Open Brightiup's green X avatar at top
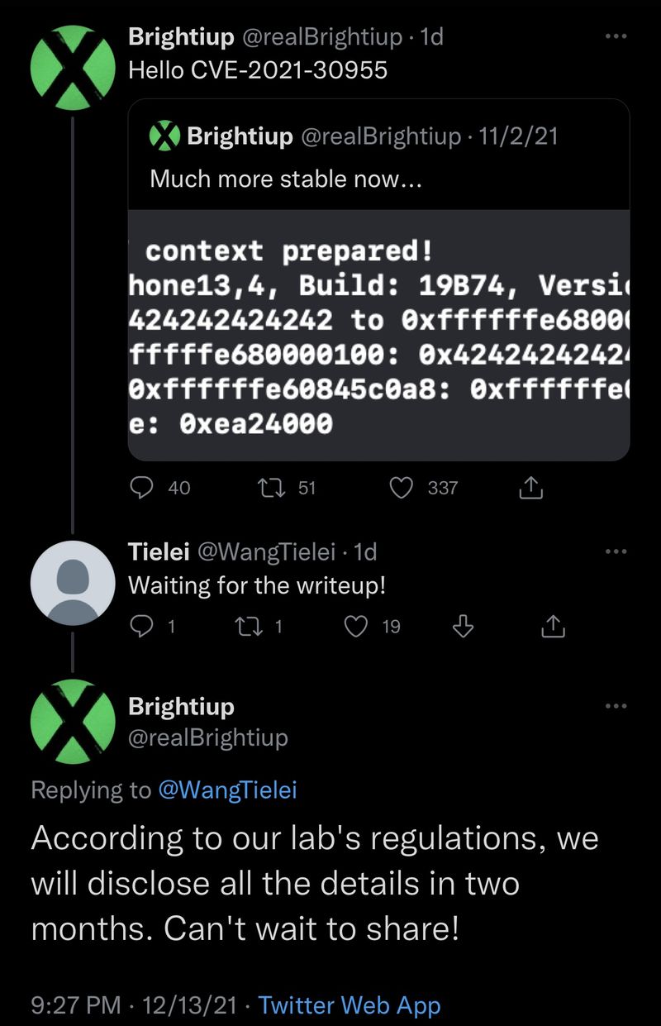Image resolution: width=661 pixels, height=1026 pixels. point(73,68)
